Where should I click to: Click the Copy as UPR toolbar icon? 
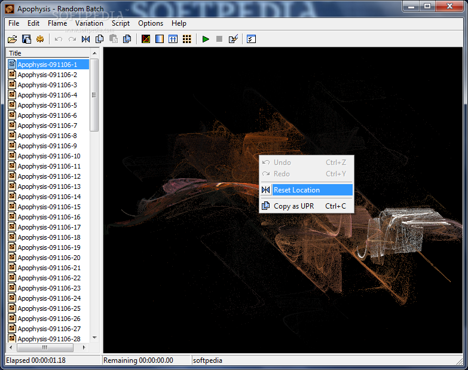pos(127,39)
